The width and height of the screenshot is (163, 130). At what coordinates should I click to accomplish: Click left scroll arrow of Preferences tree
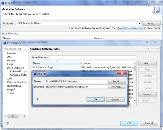coord(6,116)
